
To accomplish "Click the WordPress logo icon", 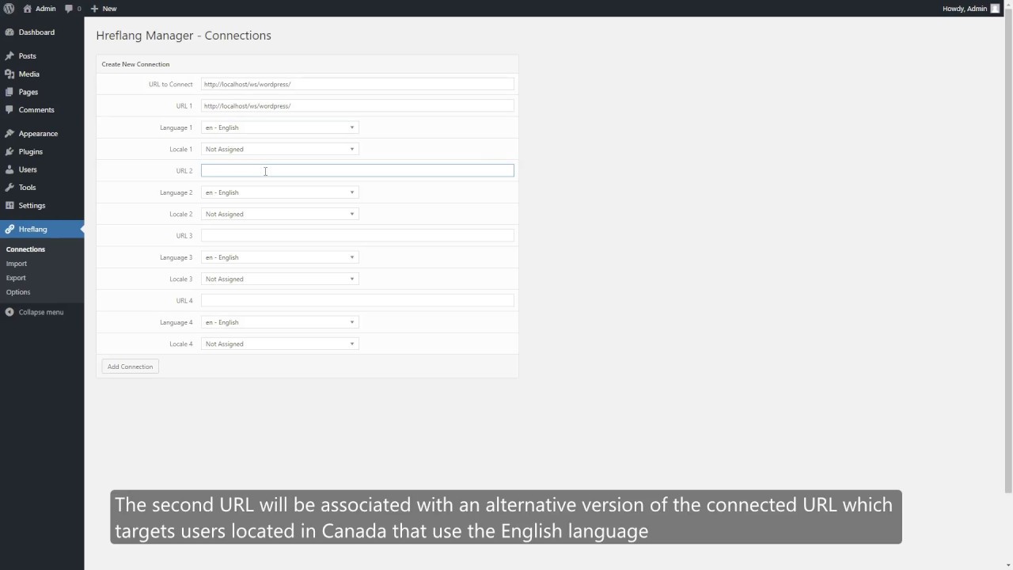I will [9, 9].
